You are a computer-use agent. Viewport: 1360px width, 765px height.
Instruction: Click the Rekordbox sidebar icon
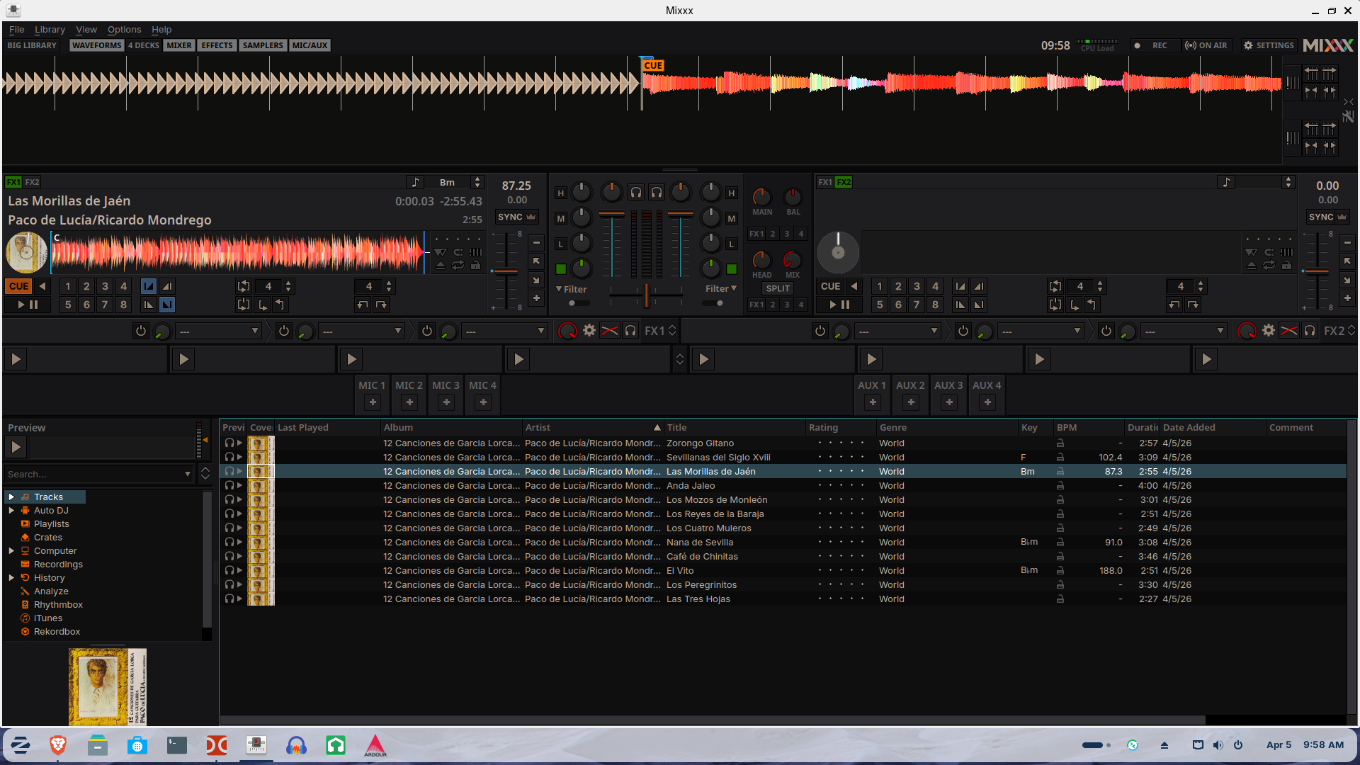pos(25,632)
